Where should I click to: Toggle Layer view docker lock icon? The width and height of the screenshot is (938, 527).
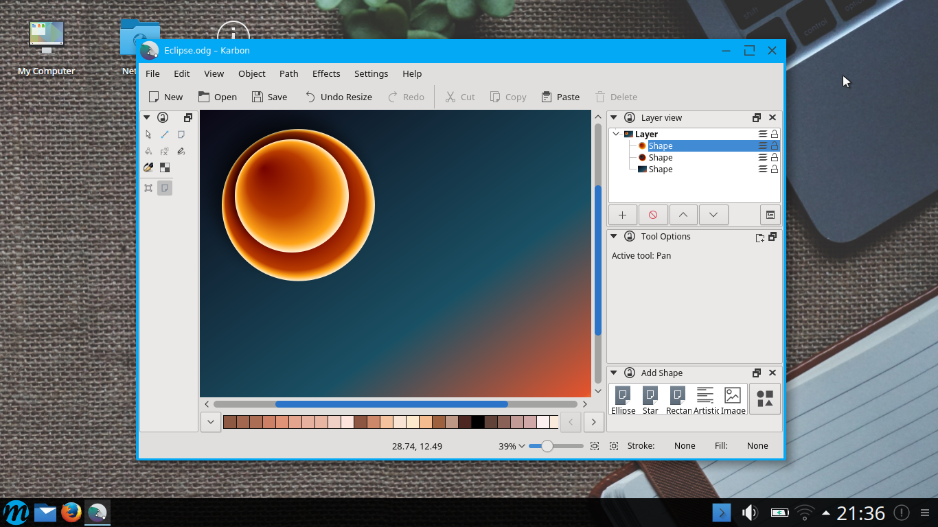[629, 117]
